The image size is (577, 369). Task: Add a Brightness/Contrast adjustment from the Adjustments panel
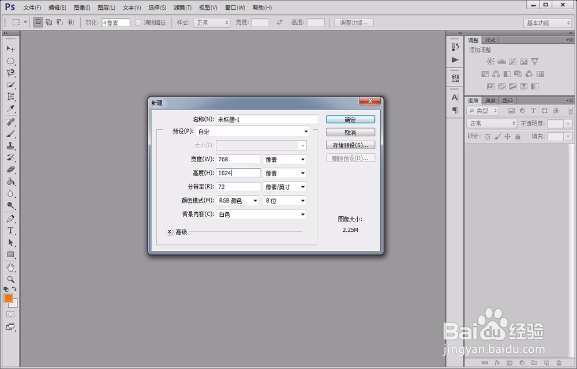click(490, 61)
